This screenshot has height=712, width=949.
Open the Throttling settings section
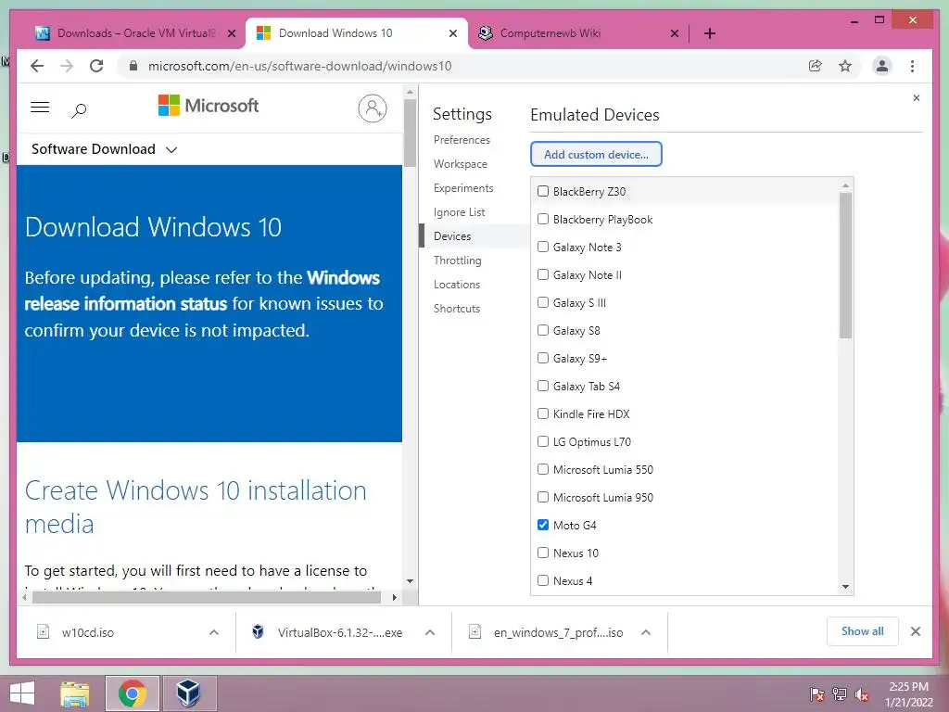pyautogui.click(x=458, y=261)
